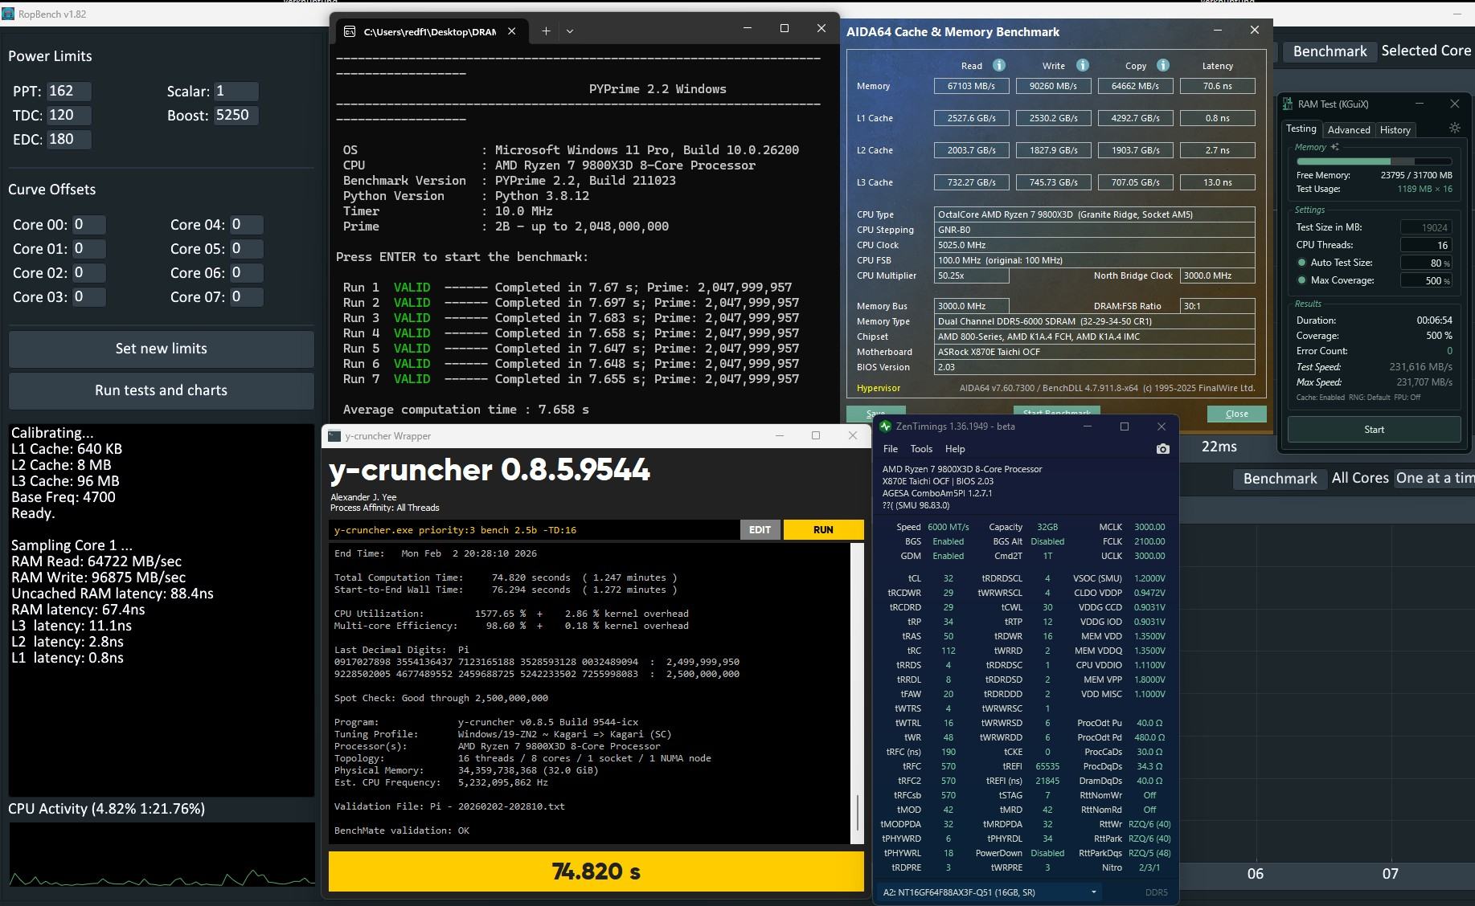Click the Core 04 curve offset field
Image resolution: width=1475 pixels, height=906 pixels.
coord(246,225)
